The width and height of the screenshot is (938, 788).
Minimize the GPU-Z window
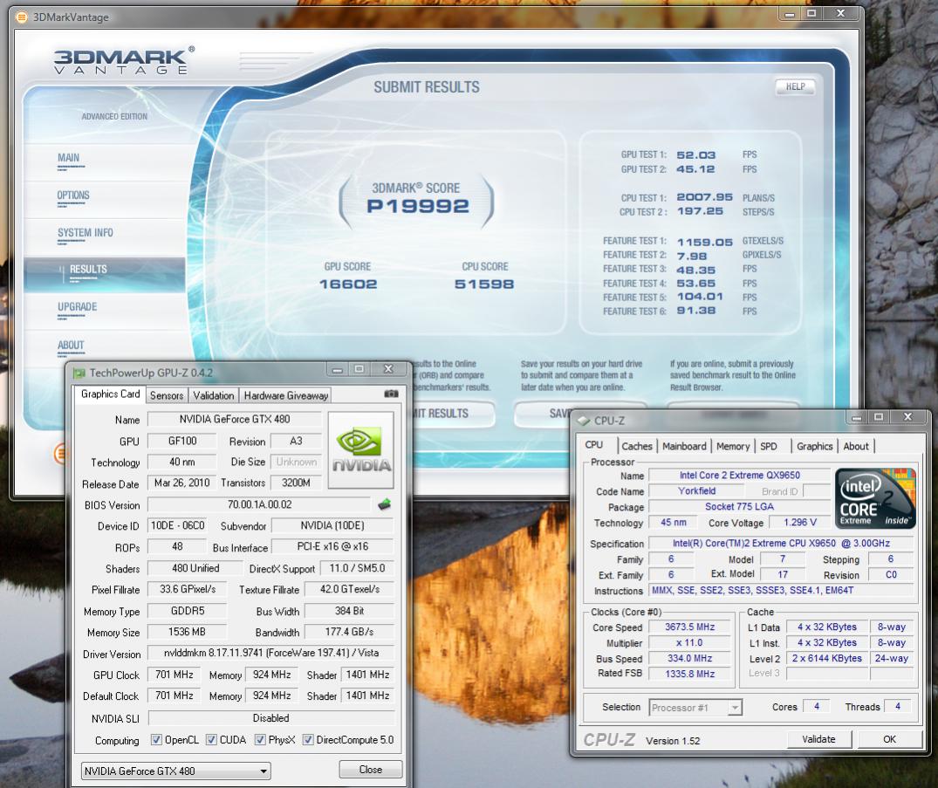tap(338, 370)
